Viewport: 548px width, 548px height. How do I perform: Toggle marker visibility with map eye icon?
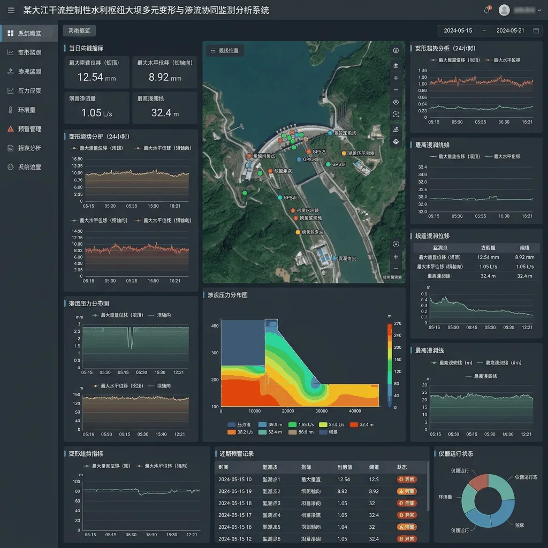pyautogui.click(x=395, y=102)
